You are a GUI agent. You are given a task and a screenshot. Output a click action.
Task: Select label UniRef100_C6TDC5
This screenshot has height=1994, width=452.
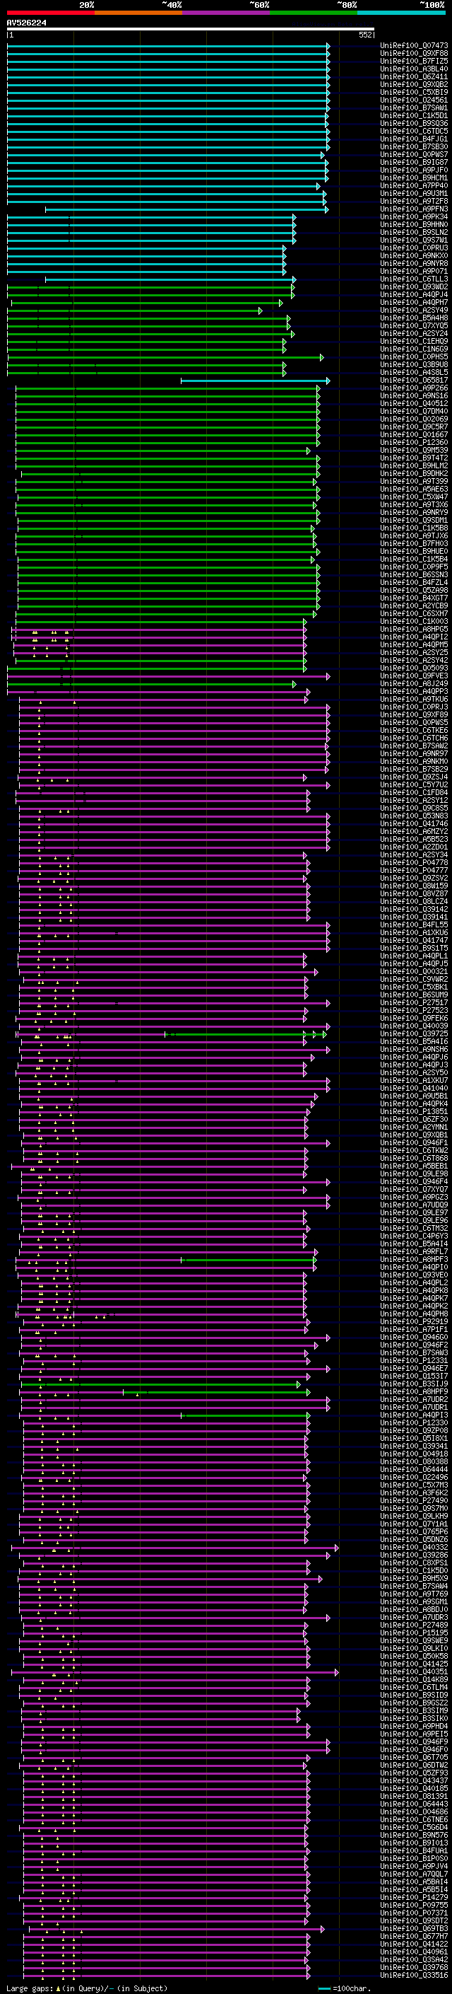(414, 131)
